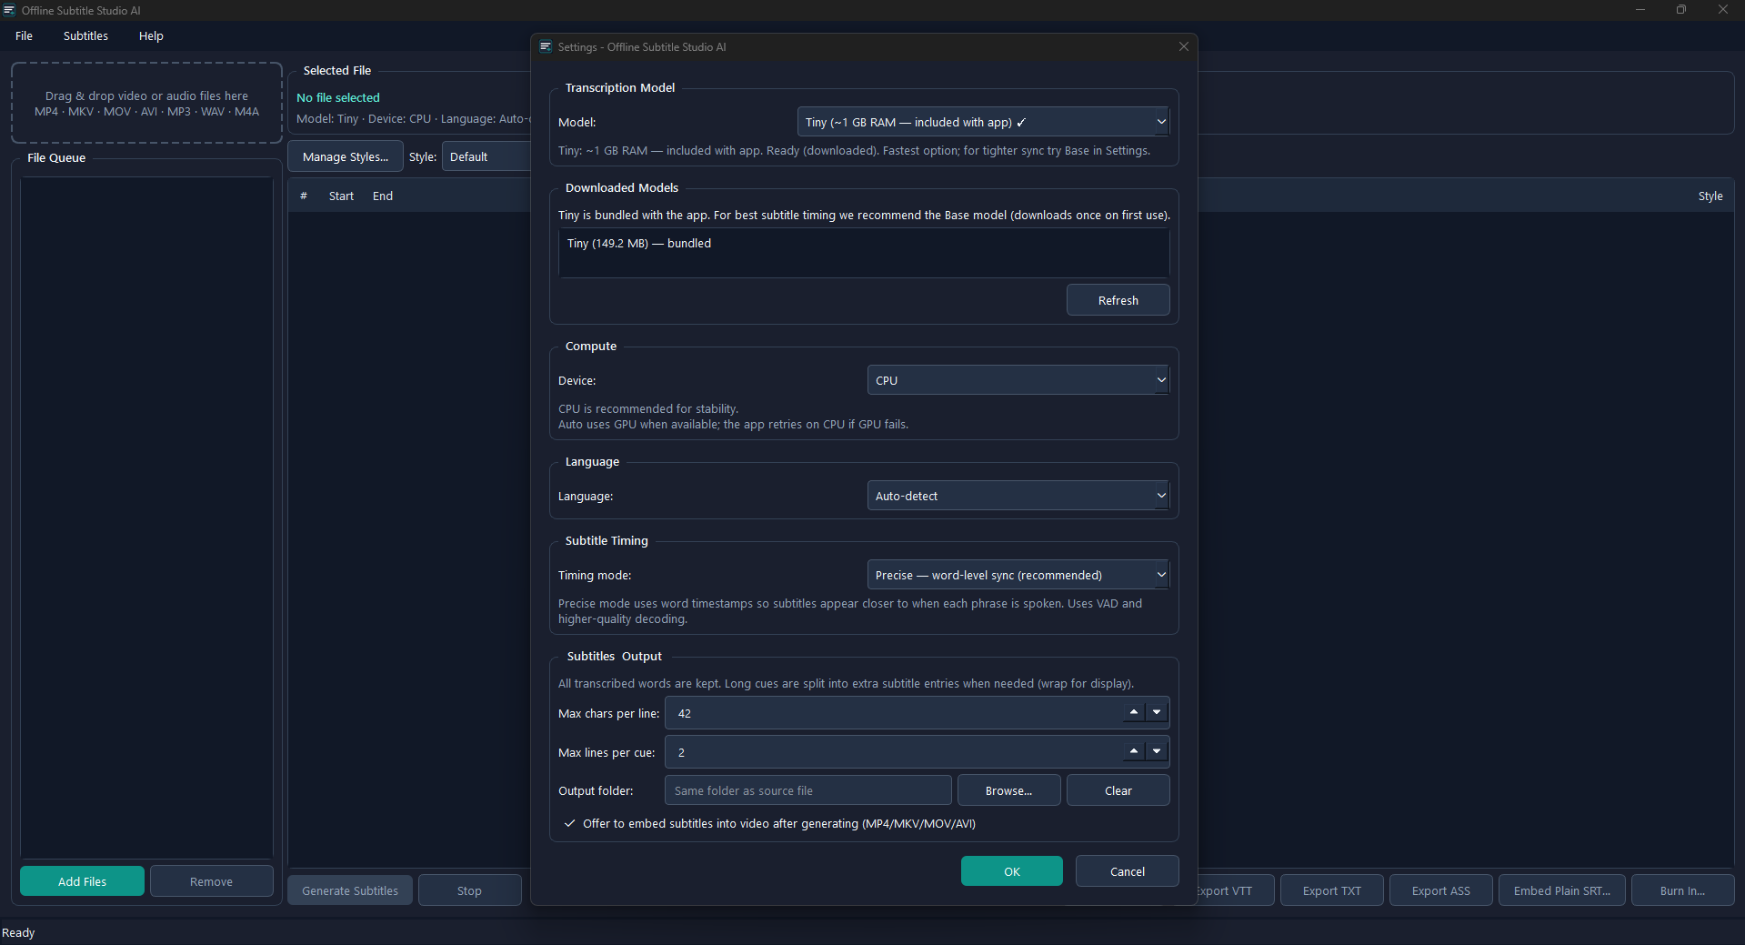Click Refresh in Downloaded Models
The height and width of the screenshot is (945, 1745).
(1118, 300)
